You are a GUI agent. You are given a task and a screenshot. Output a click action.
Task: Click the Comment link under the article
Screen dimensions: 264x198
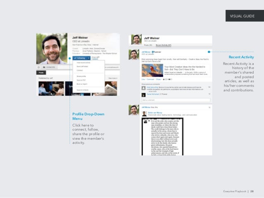tap(150, 79)
